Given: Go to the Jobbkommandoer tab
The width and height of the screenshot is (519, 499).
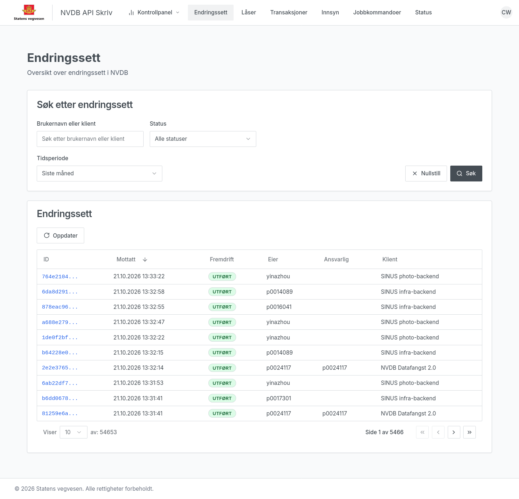Looking at the screenshot, I should (377, 13).
